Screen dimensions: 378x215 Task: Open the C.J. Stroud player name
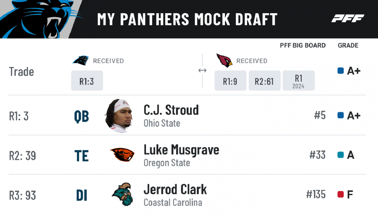(171, 110)
